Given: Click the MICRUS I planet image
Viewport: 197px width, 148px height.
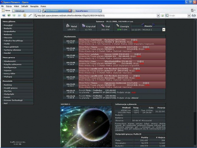Looking at the screenshot, I should click(x=86, y=127).
